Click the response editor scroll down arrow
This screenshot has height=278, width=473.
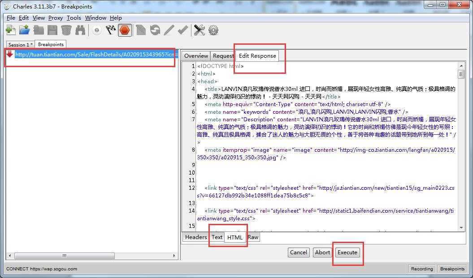click(461, 228)
